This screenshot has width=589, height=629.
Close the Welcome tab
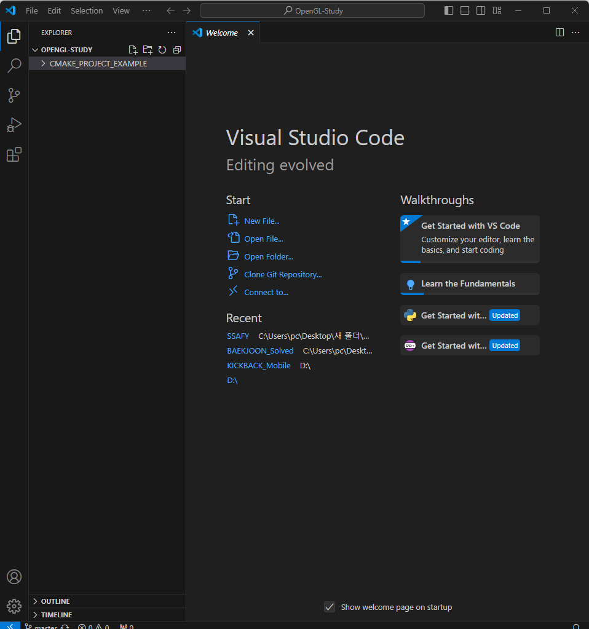tap(251, 33)
